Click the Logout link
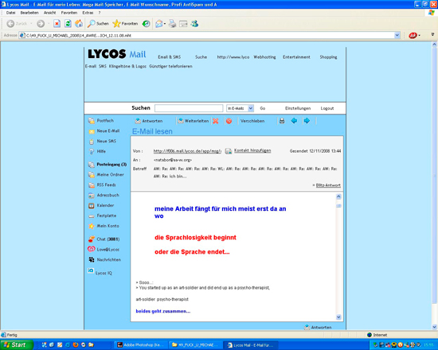The image size is (438, 350). pos(327,108)
